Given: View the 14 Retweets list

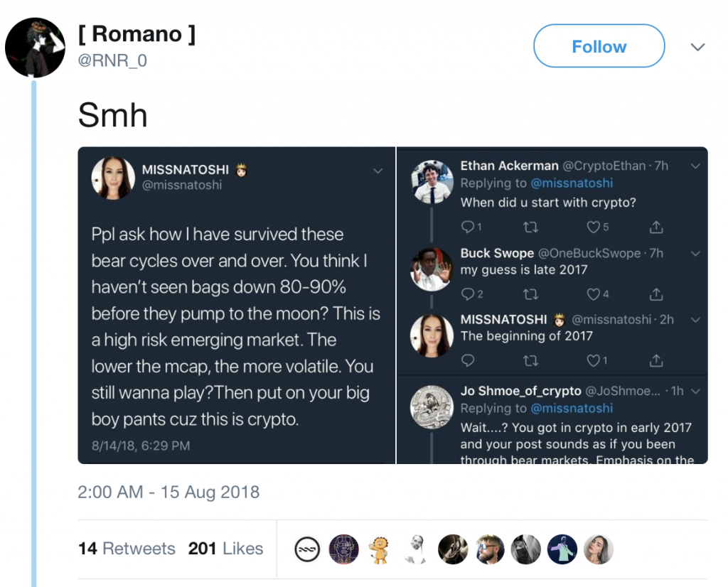Looking at the screenshot, I should pyautogui.click(x=127, y=549).
